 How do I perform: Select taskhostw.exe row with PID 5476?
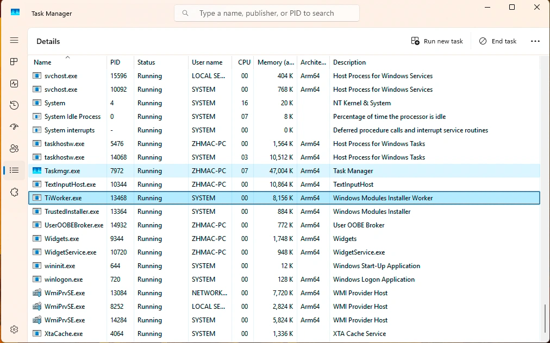coord(284,144)
